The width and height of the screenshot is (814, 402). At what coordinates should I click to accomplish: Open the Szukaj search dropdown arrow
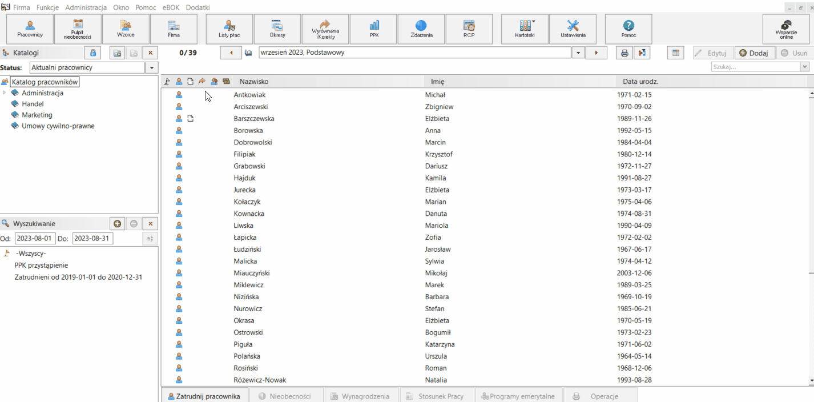tap(805, 67)
